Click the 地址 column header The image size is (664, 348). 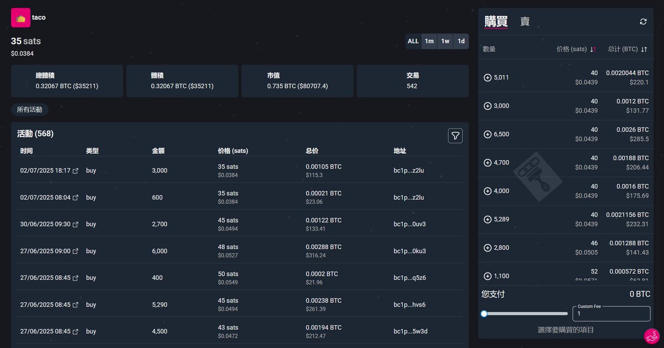tap(400, 150)
